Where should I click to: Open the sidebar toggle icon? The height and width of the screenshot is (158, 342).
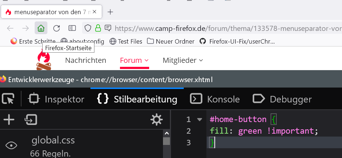72,28
